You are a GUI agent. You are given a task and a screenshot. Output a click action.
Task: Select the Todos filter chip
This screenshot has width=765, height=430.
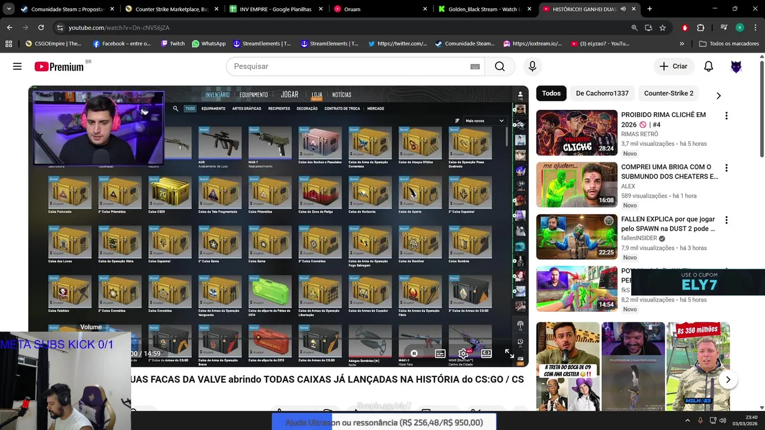pyautogui.click(x=551, y=93)
